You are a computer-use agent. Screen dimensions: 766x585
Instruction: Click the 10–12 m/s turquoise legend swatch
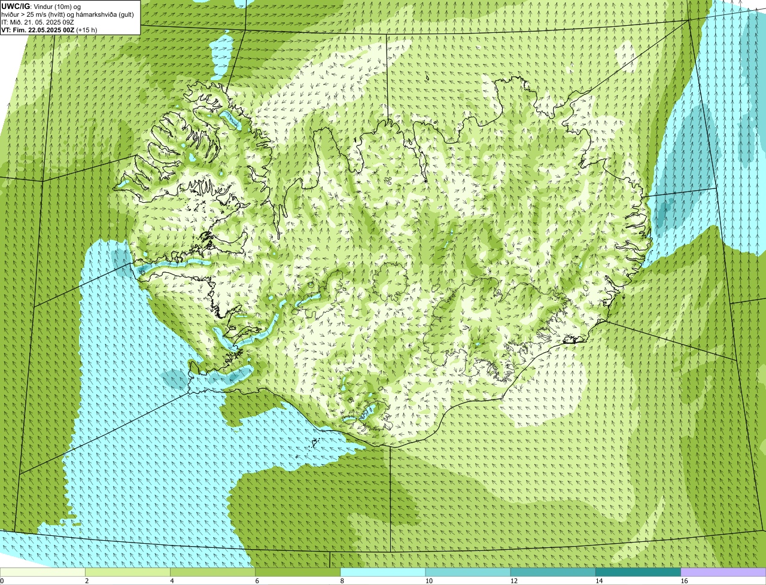click(x=468, y=572)
